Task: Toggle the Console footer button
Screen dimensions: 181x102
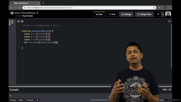Action: click(13, 100)
